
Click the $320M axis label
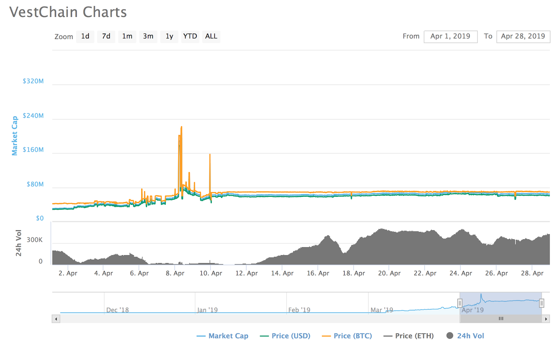(x=33, y=81)
